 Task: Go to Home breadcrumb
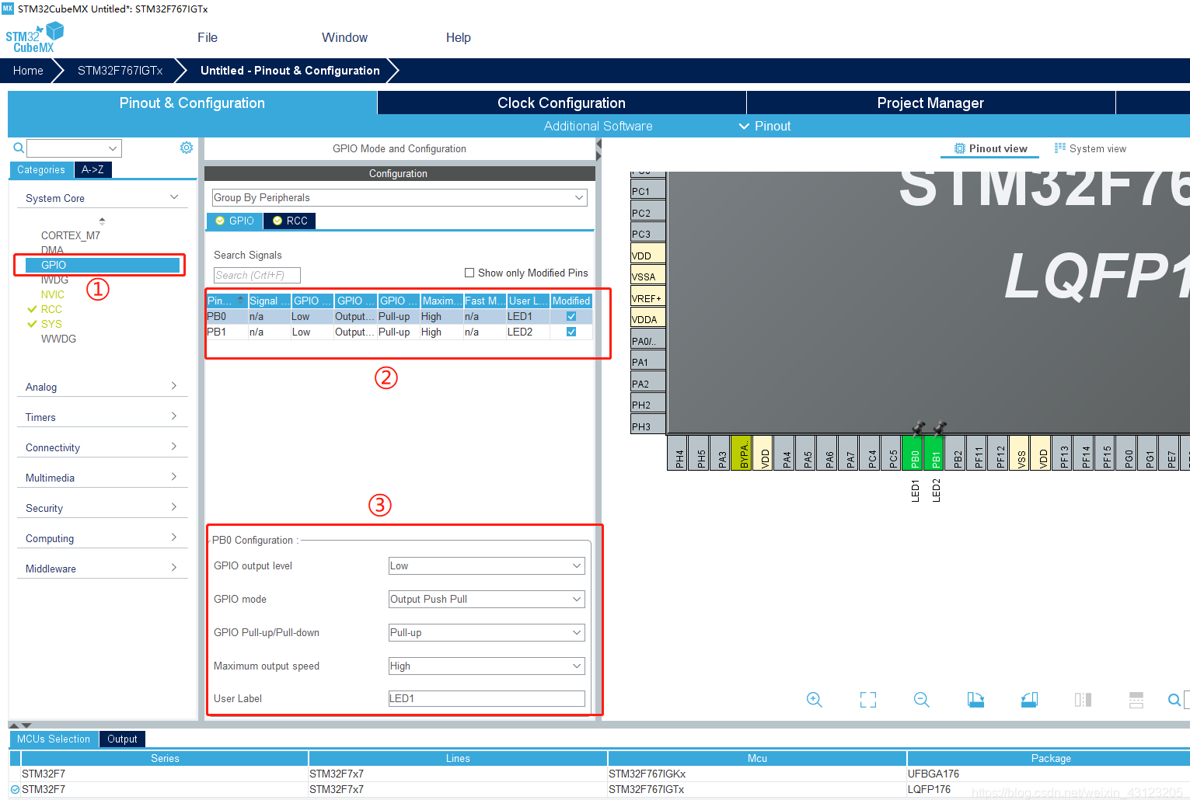pos(28,70)
